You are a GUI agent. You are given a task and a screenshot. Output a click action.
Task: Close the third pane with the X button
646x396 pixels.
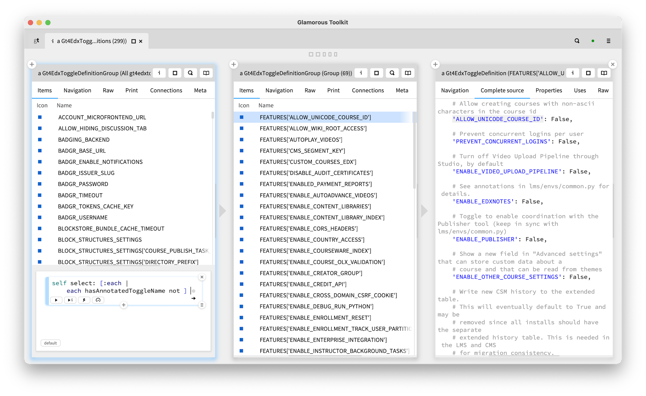click(x=613, y=64)
